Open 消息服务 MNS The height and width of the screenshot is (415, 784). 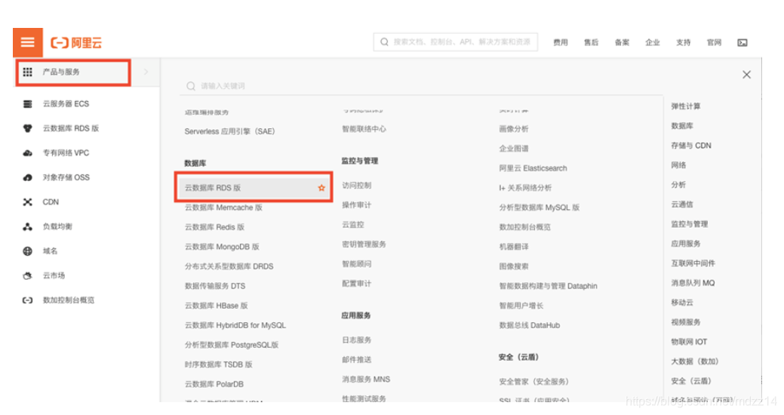(x=366, y=379)
